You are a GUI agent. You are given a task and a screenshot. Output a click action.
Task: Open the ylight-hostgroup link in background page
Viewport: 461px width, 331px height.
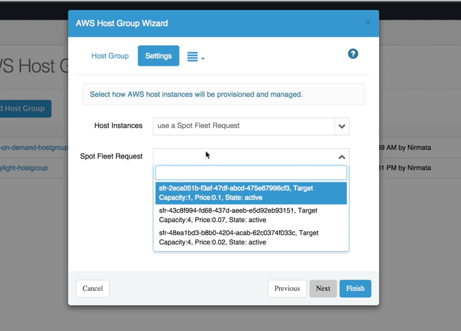click(24, 168)
